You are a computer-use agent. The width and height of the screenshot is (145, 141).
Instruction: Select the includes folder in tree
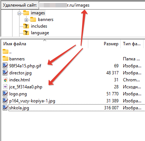click(39, 26)
